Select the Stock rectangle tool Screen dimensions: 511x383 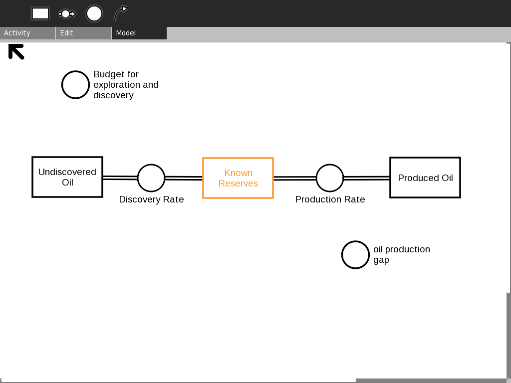pyautogui.click(x=40, y=13)
